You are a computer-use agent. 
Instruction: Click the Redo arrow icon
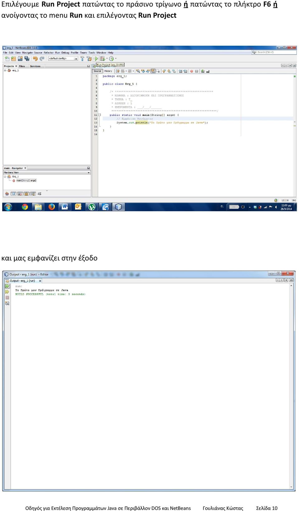pyautogui.click(x=42, y=58)
